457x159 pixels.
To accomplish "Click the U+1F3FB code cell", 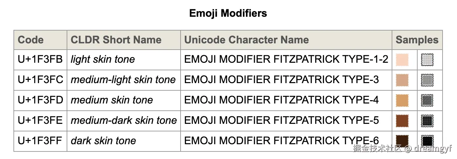I will (x=40, y=59).
